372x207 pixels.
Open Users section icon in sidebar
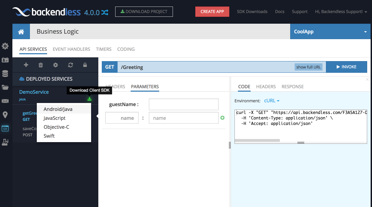[x=5, y=60]
